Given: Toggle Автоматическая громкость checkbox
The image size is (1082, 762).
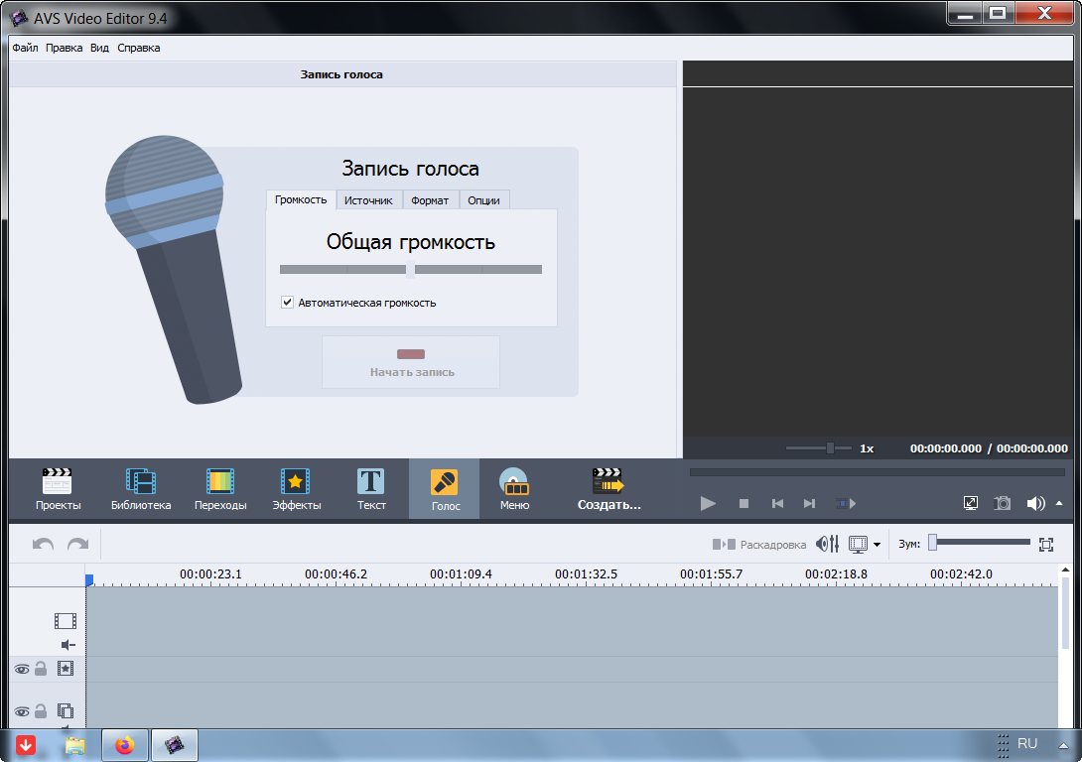Looking at the screenshot, I should 288,303.
